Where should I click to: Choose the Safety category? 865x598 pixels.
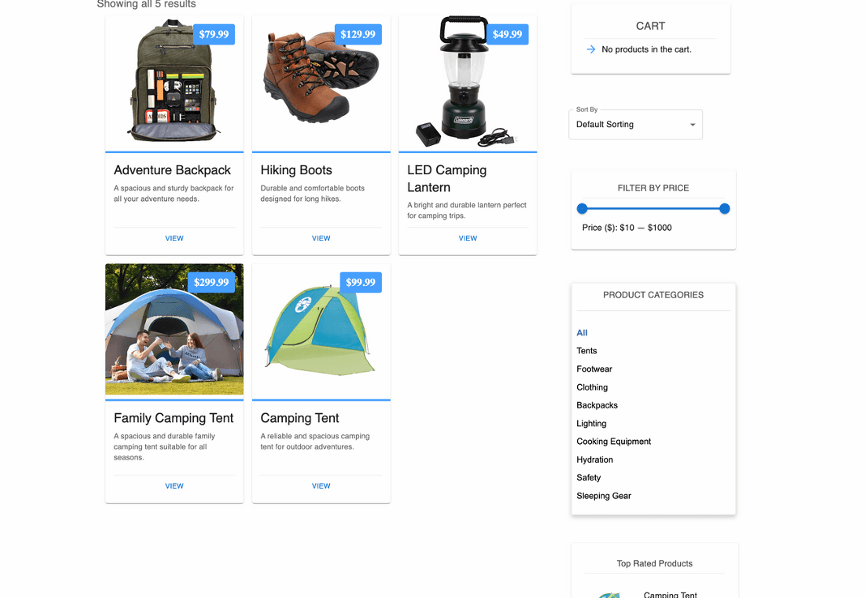589,478
